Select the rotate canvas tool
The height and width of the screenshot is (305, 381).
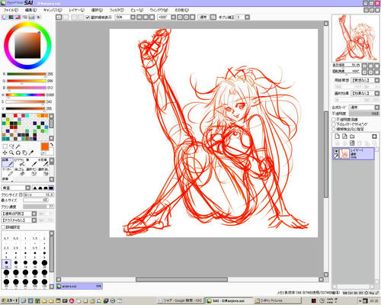[x=18, y=152]
